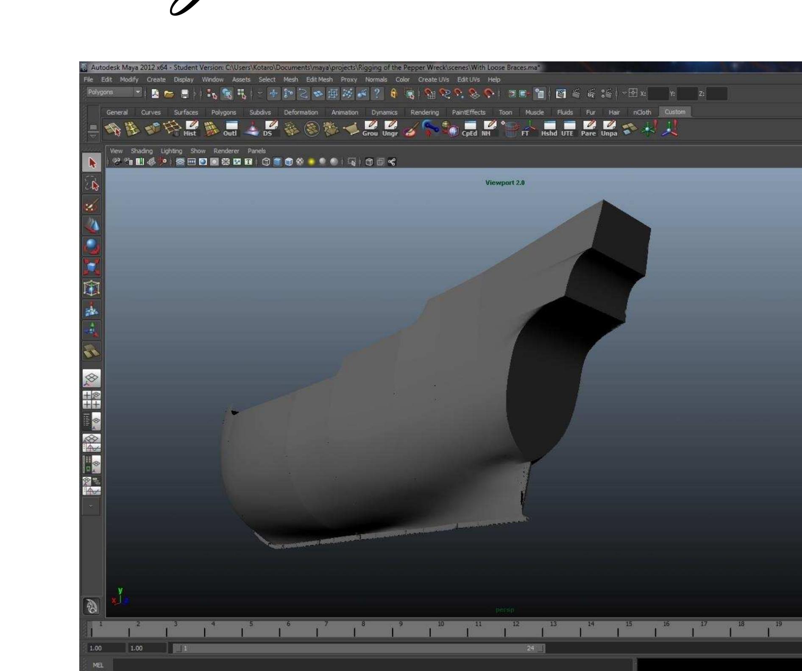Switch to four-view panel layout
This screenshot has height=671, width=802.
click(92, 400)
